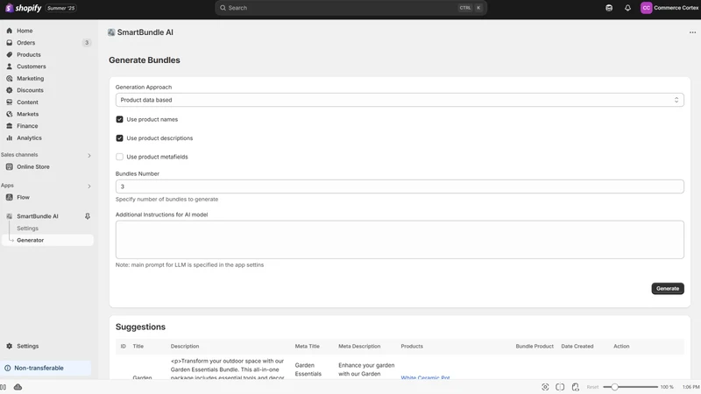
Task: Open SmartBundle AI Settings subpage
Action: [28, 229]
